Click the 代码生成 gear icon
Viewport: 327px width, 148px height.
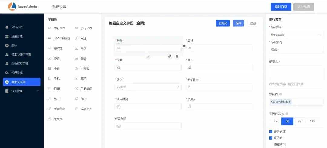click(x=7, y=73)
